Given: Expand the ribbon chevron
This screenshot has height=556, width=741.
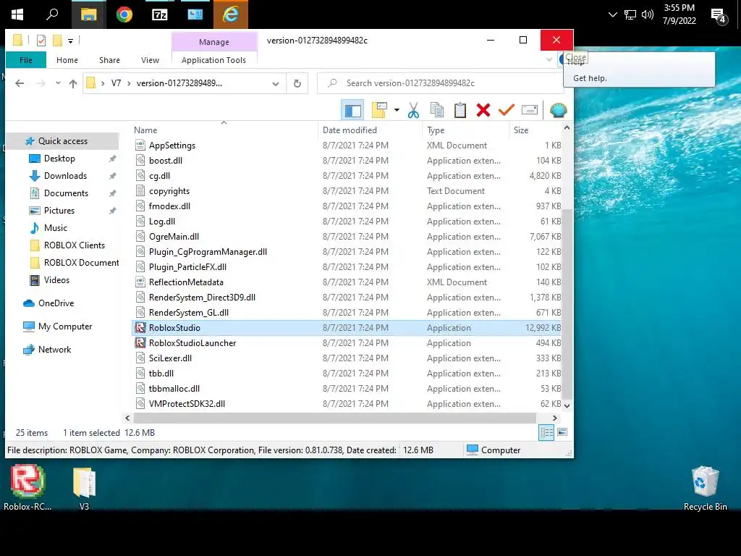Looking at the screenshot, I should (549, 59).
